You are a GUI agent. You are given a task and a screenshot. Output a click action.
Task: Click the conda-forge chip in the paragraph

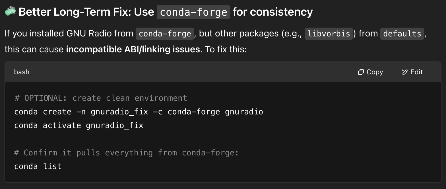tap(165, 34)
